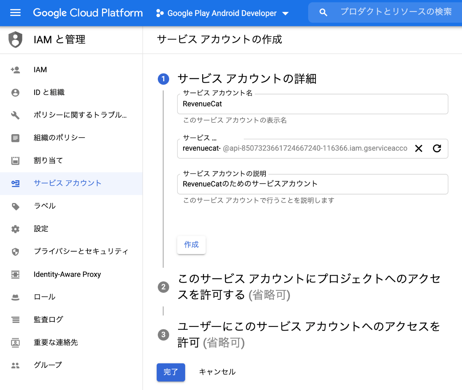Click the 割り当て quota icon
The image size is (462, 390).
click(x=15, y=160)
